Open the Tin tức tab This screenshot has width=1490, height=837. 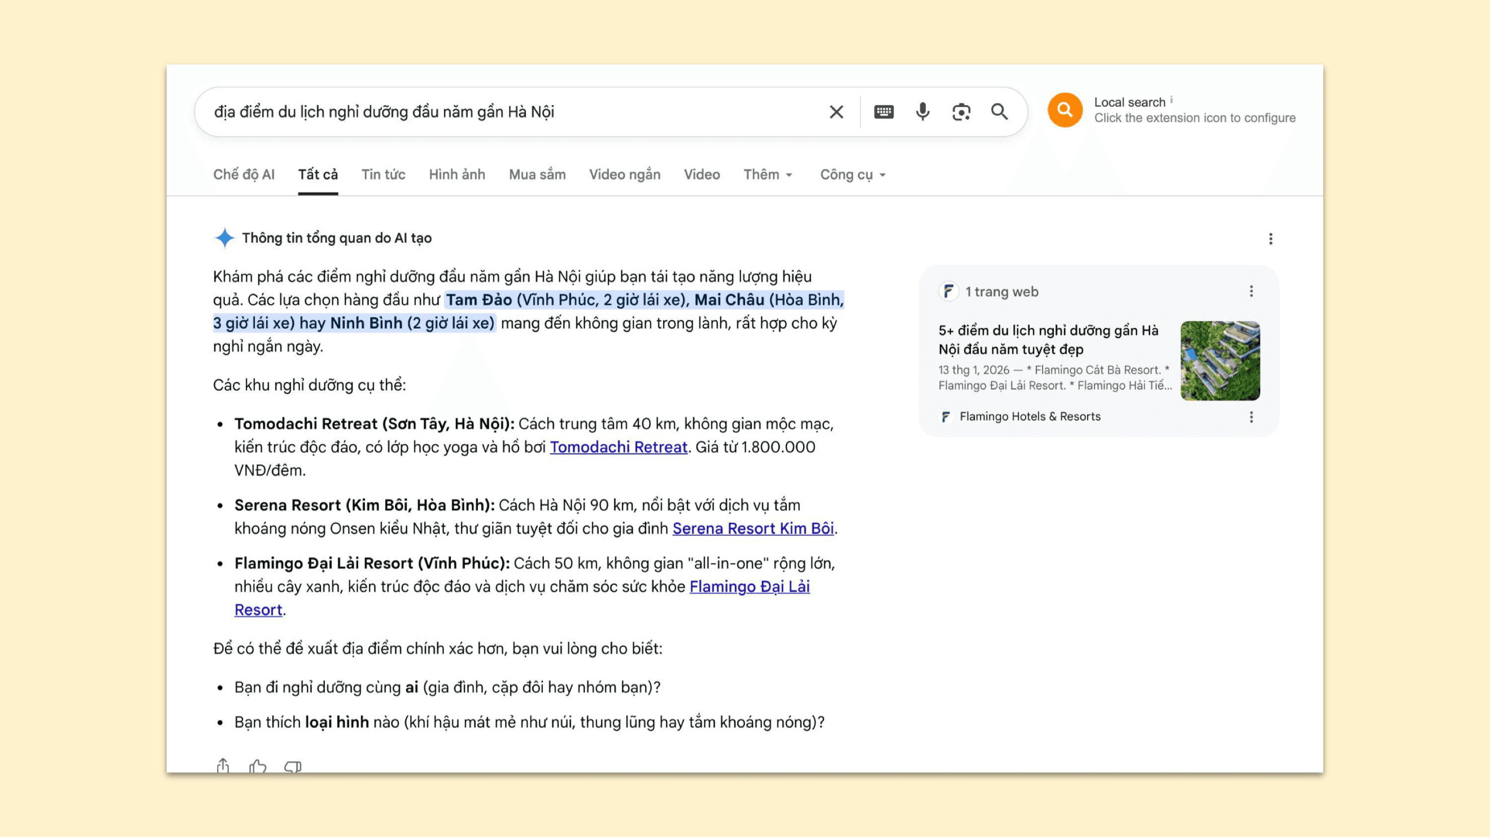pyautogui.click(x=383, y=175)
